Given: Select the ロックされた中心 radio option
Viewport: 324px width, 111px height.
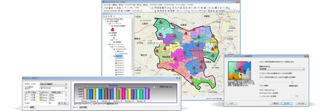Looking at the screenshot, I should click(116, 53).
